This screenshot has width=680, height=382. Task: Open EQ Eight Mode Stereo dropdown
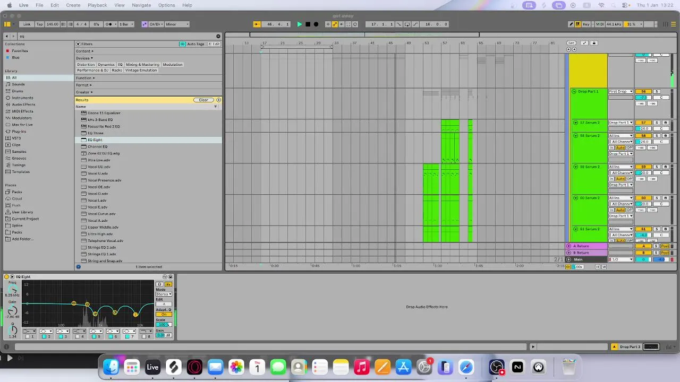pyautogui.click(x=164, y=294)
